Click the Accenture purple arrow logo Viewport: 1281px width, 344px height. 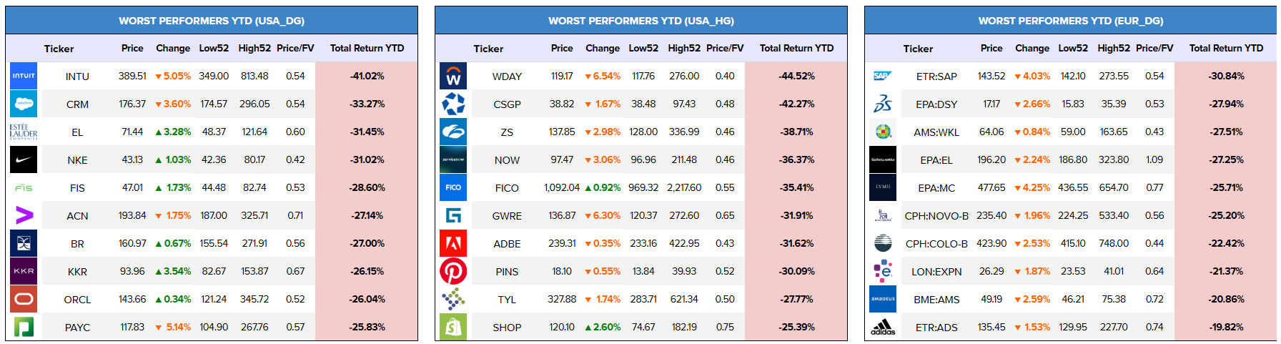coord(24,215)
